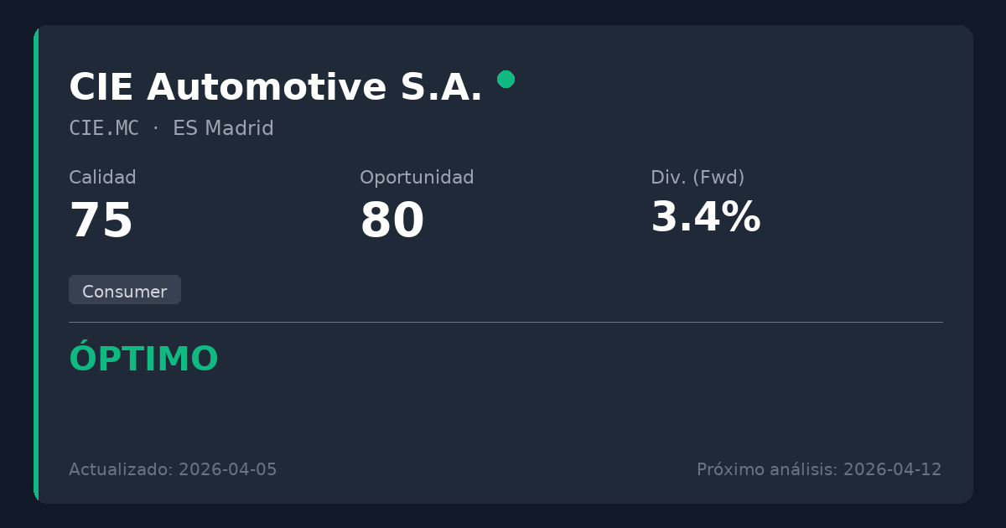Screen dimensions: 1006x528
Task: Click the green status dot beside company name
Action: coord(506,80)
